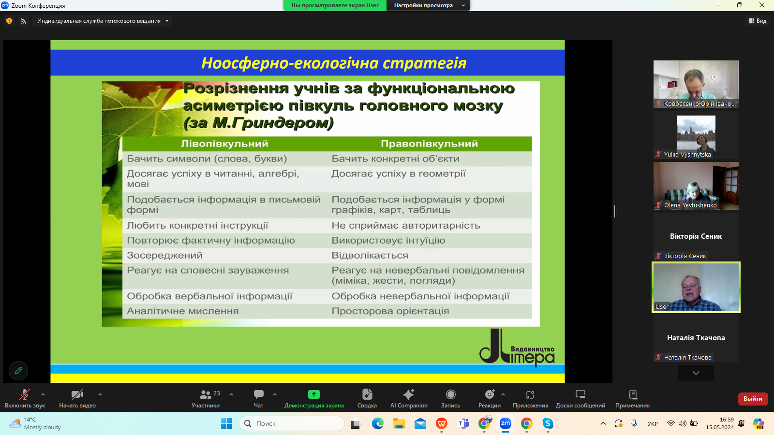Click the annotation pencil icon
This screenshot has height=435, width=774.
click(x=18, y=371)
